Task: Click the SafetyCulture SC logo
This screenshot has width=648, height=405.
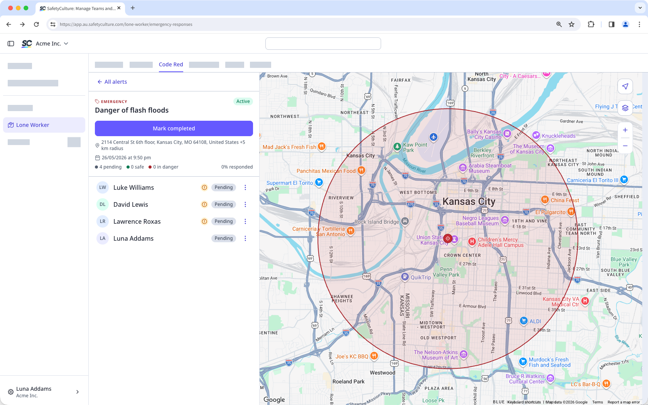Action: (x=27, y=44)
